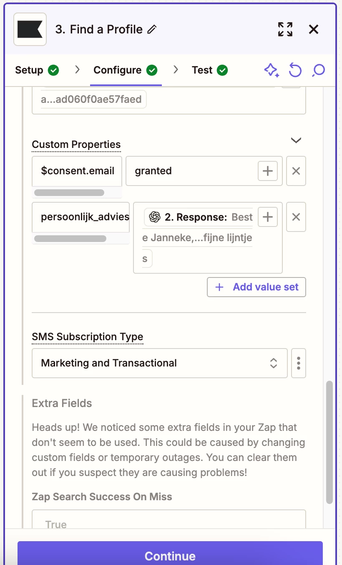This screenshot has width=342, height=565.
Task: Click Add value set button
Action: tap(256, 287)
